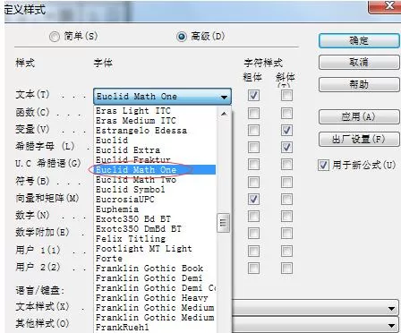Choose Exotc350 Bd BT font
This screenshot has height=333, width=401.
pos(155,219)
